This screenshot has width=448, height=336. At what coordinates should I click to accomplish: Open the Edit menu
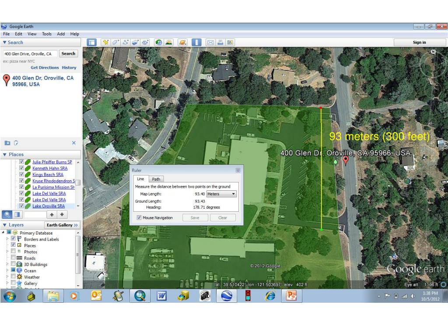tap(18, 34)
